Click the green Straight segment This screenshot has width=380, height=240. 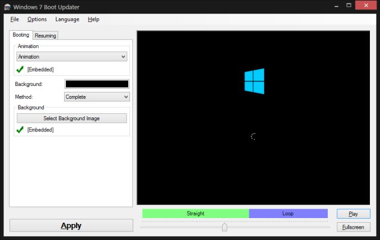pos(195,213)
